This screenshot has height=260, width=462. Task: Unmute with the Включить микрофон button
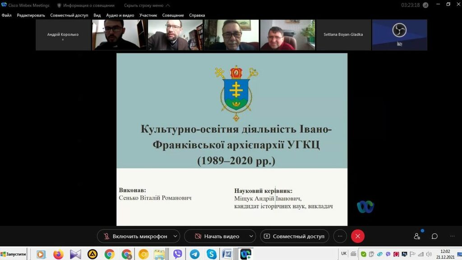point(134,236)
